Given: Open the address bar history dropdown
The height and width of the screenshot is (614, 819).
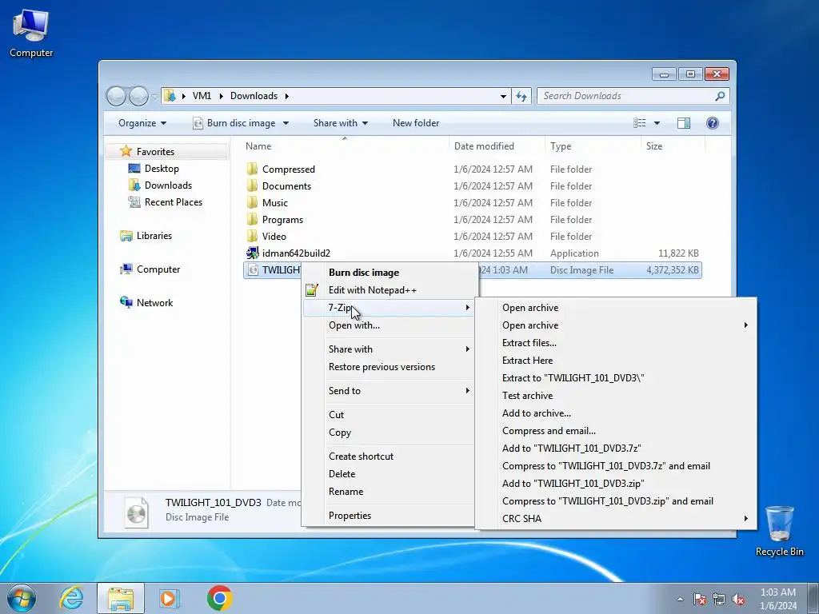Looking at the screenshot, I should [503, 96].
